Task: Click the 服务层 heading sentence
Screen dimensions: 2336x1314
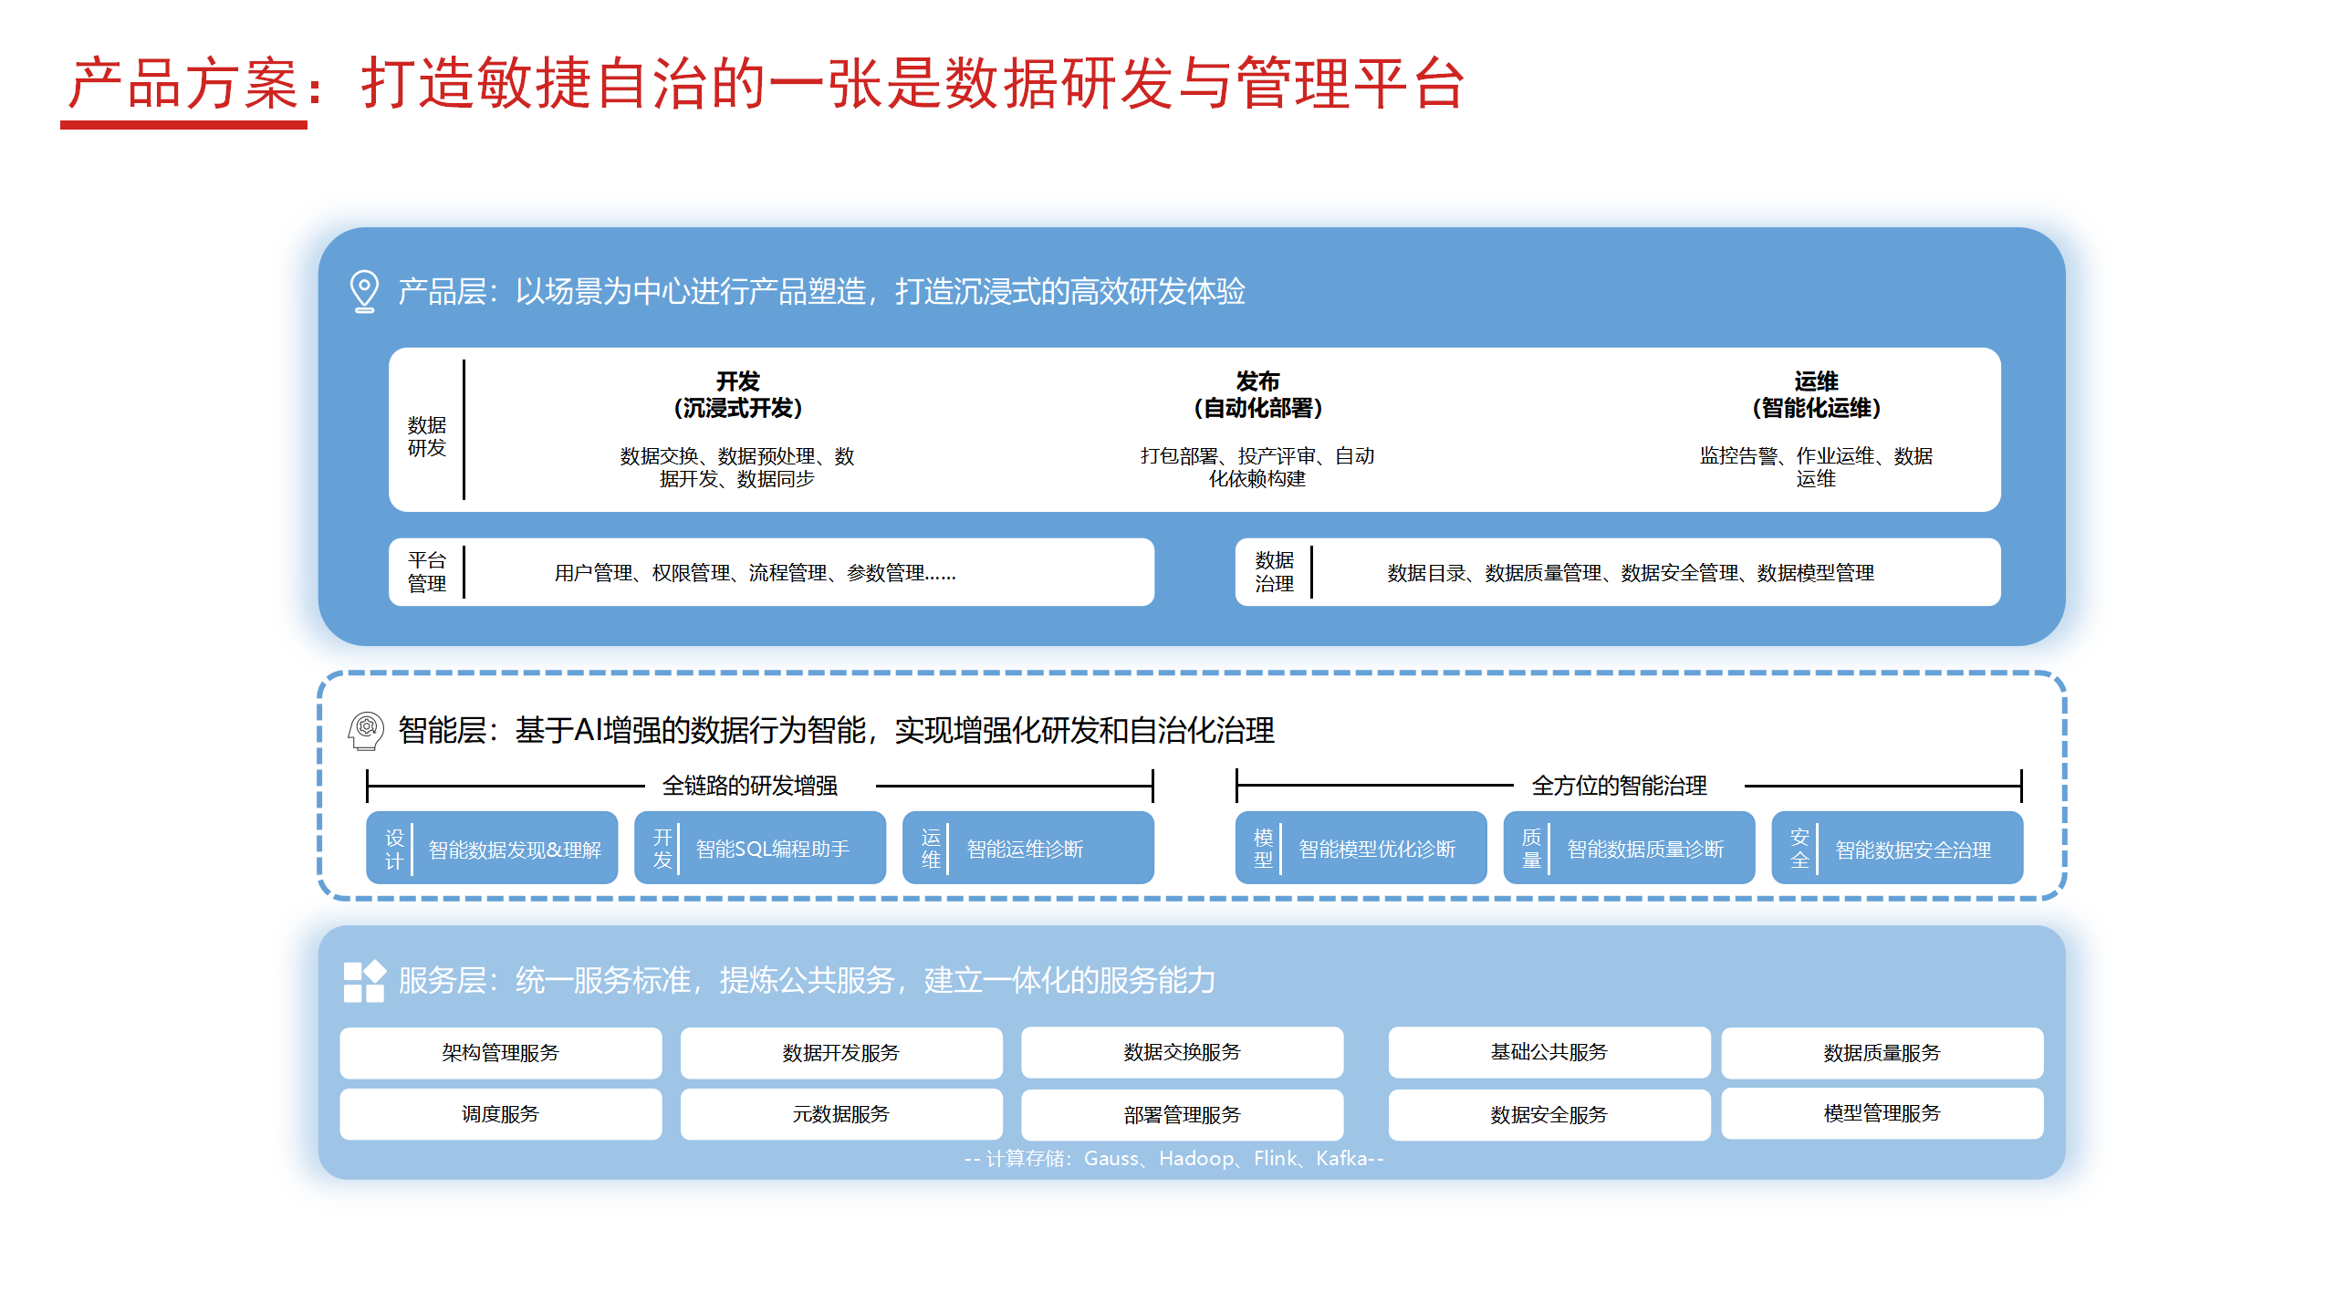Action: (808, 981)
